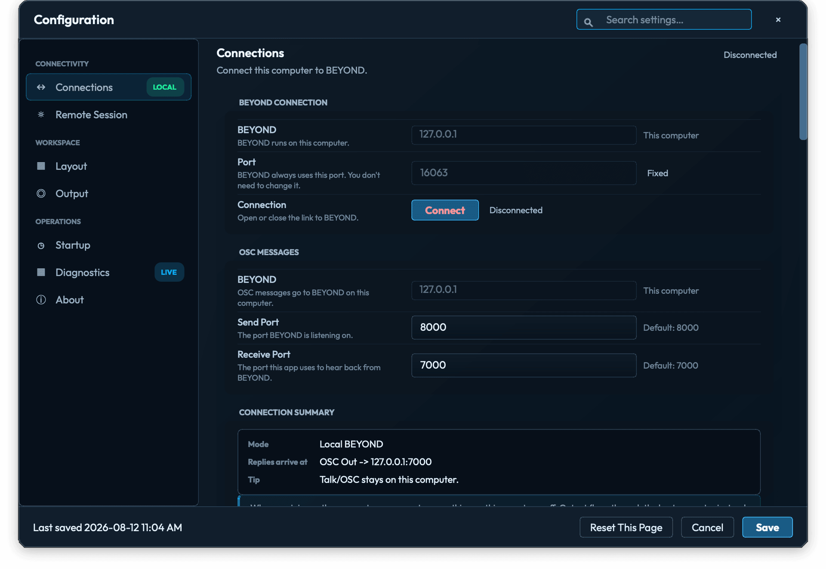Switch to the Output page
The image size is (826, 569).
[x=108, y=194]
